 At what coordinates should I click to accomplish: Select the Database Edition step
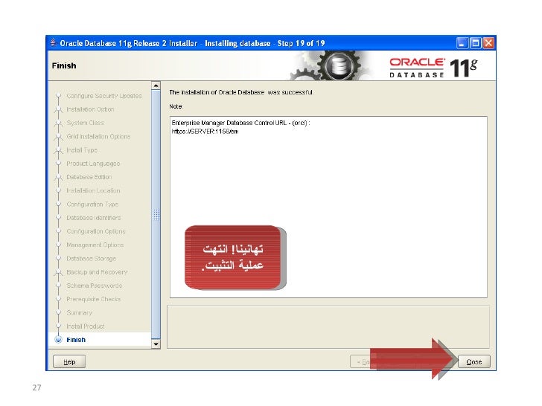pos(89,177)
